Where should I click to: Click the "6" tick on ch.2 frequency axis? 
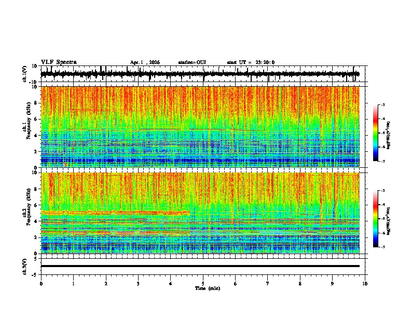coord(36,205)
